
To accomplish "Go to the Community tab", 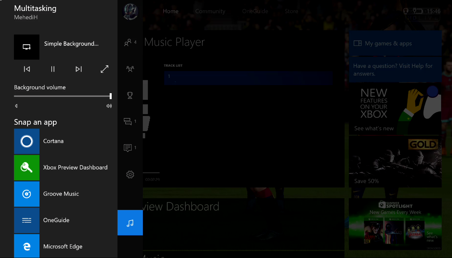I will 210,11.
